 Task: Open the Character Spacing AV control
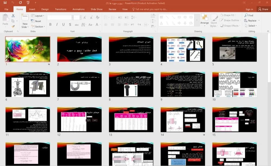click(x=83, y=25)
